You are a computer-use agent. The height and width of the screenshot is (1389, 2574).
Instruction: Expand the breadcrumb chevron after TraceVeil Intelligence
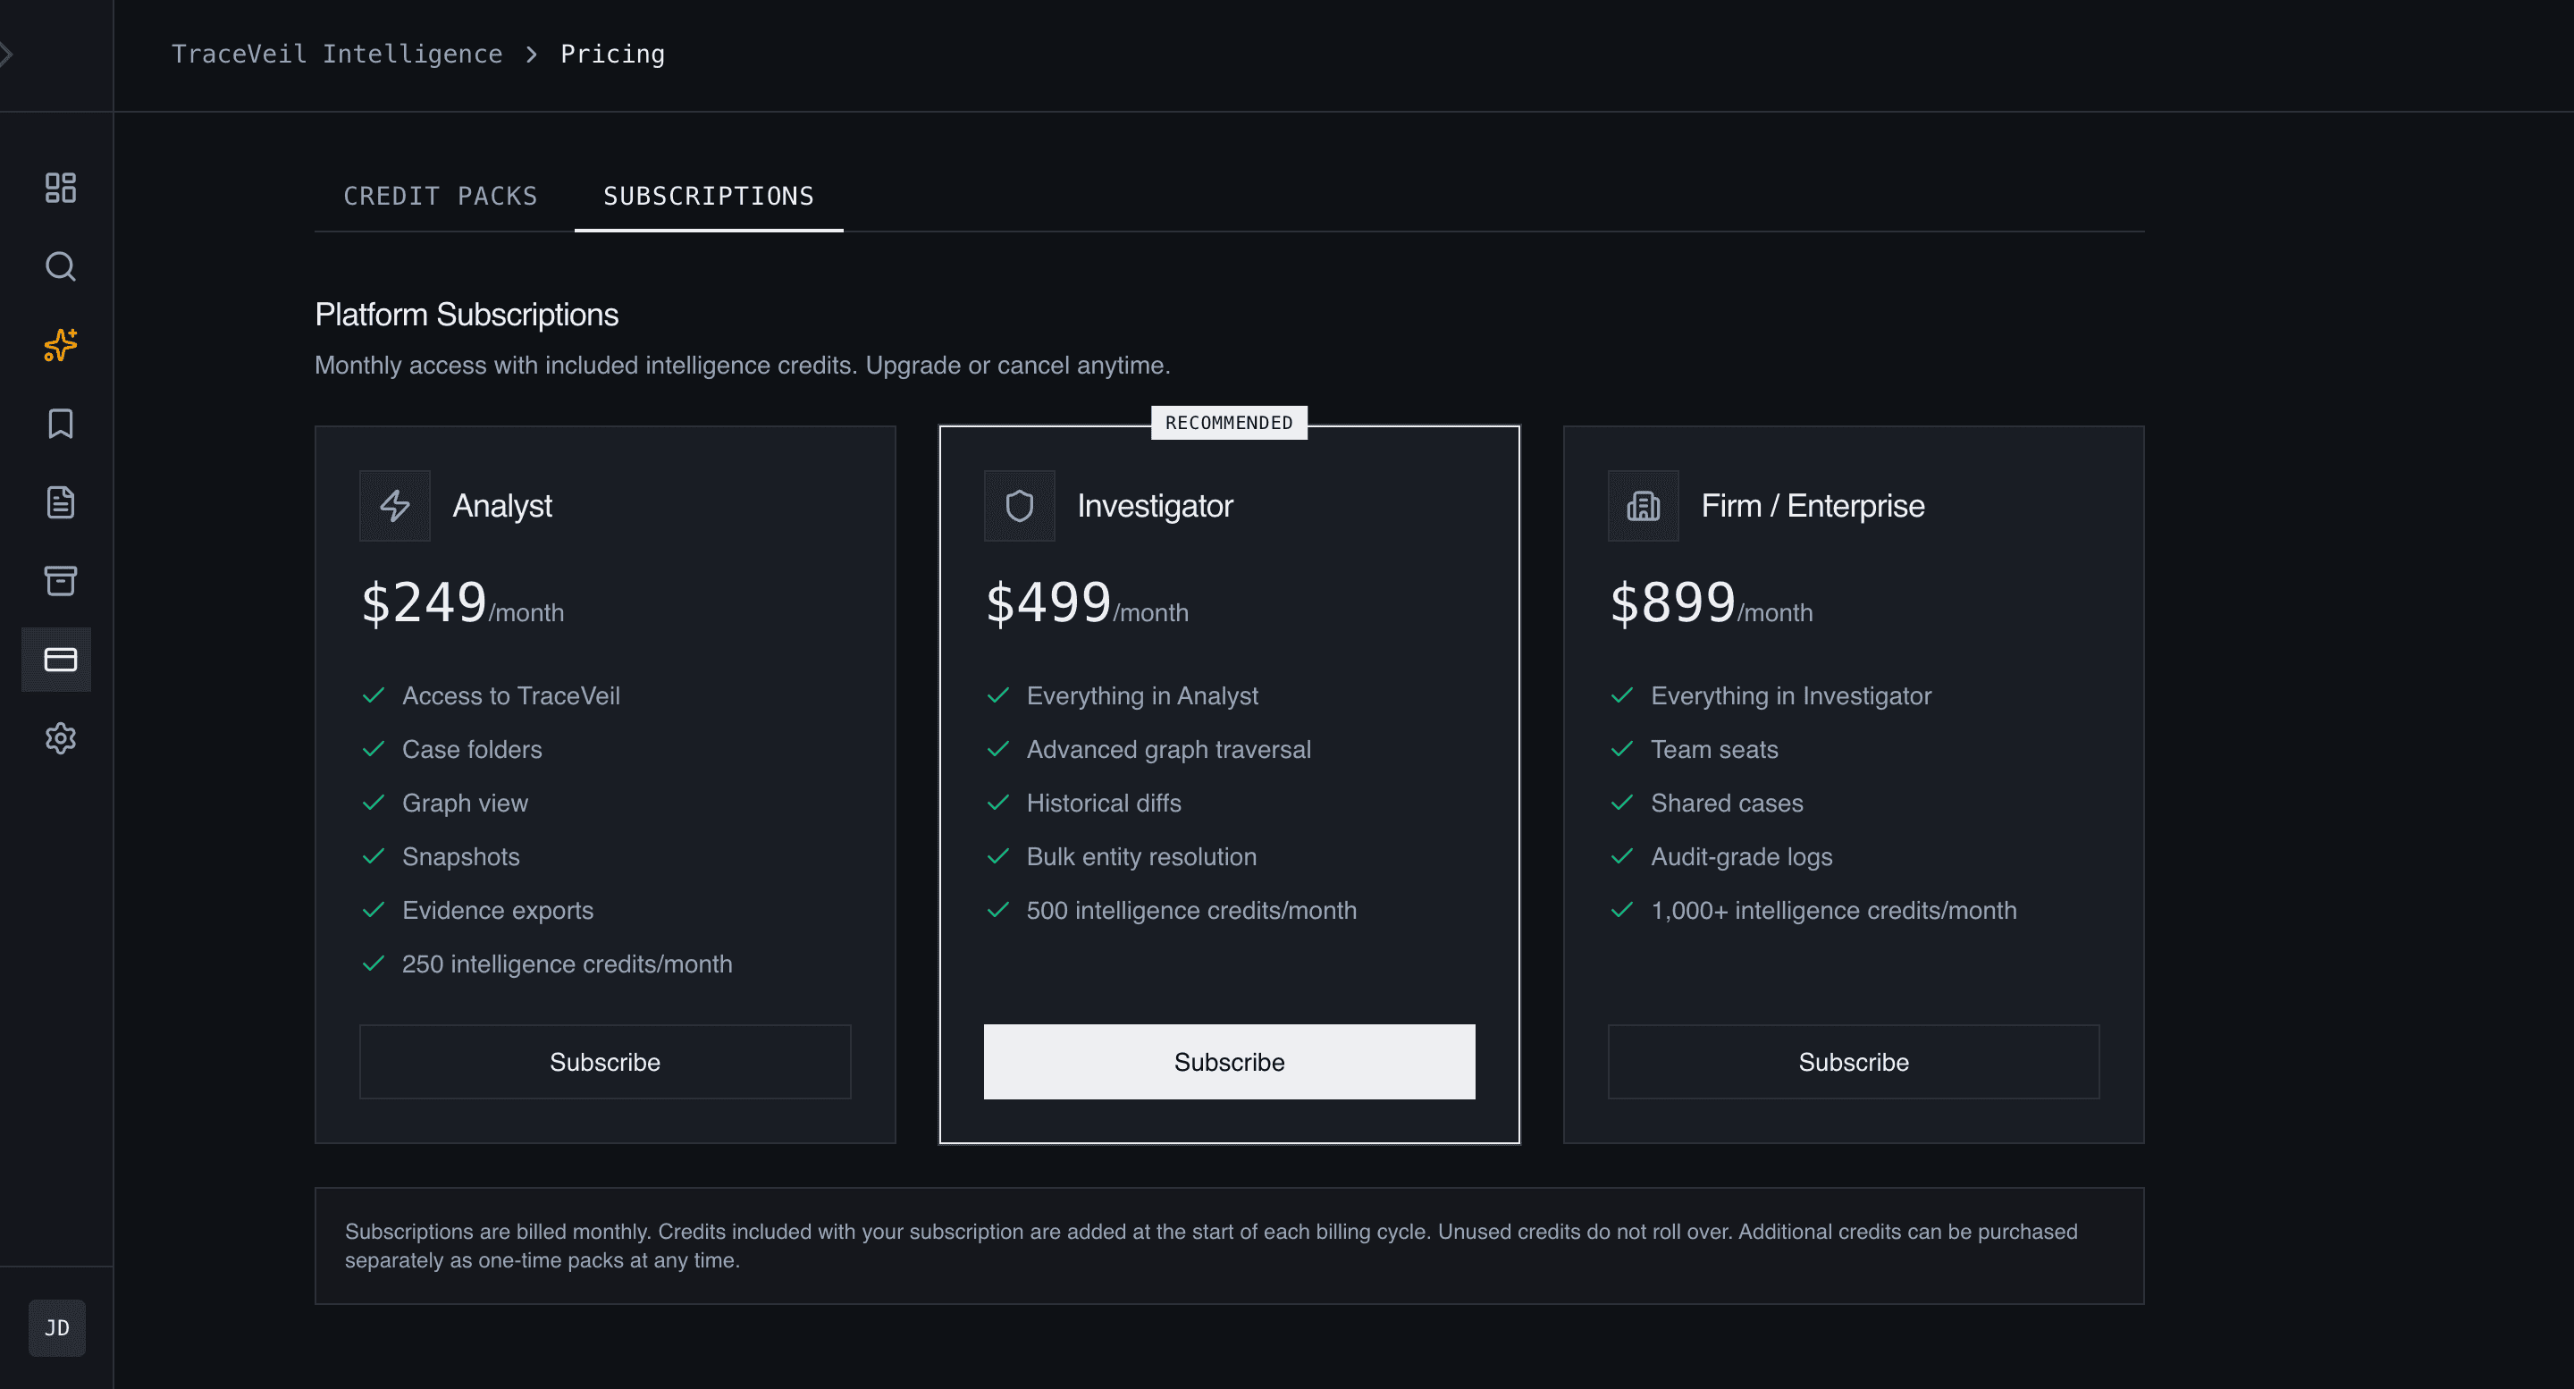point(532,53)
